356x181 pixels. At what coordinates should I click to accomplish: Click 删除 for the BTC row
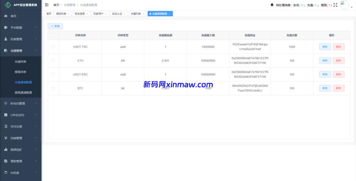(339, 88)
